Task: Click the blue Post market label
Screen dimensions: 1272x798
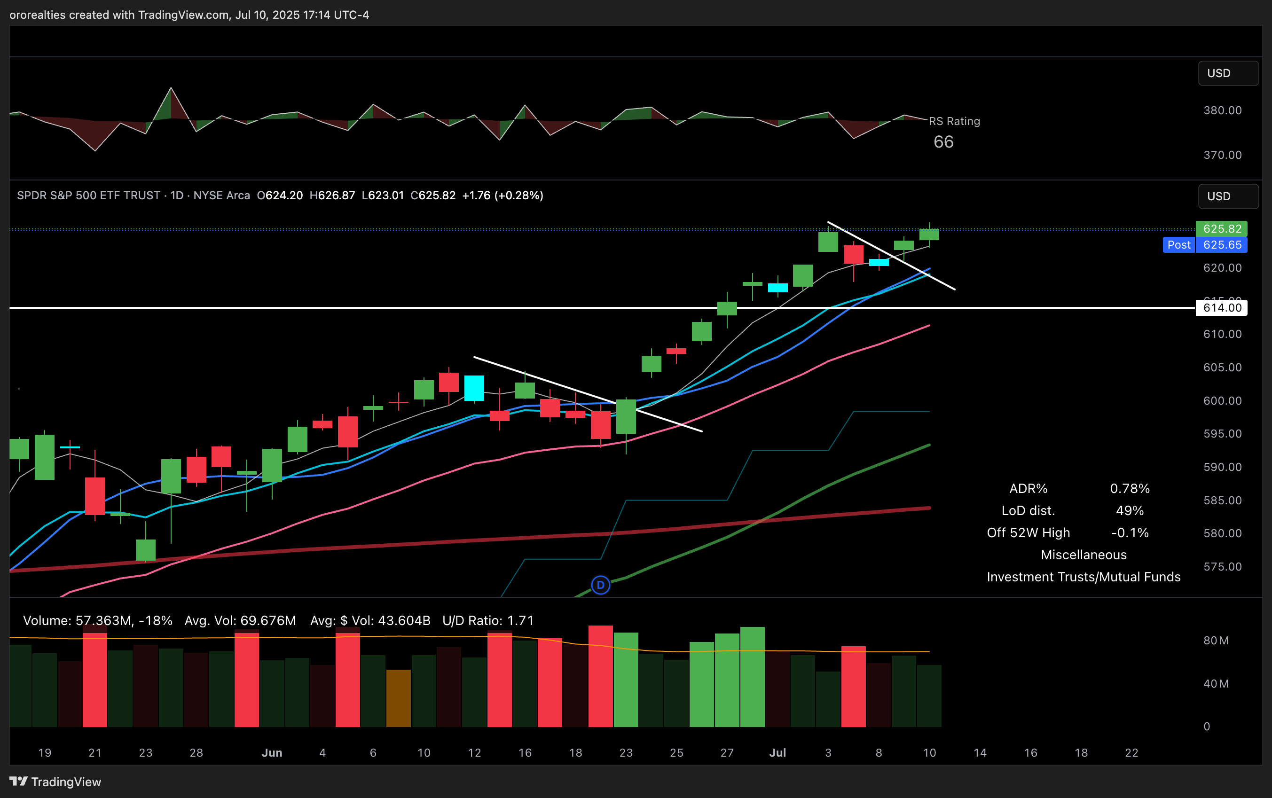Action: (1178, 244)
